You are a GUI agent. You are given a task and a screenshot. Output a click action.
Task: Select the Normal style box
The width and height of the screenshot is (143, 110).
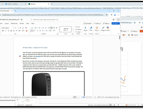66,29
